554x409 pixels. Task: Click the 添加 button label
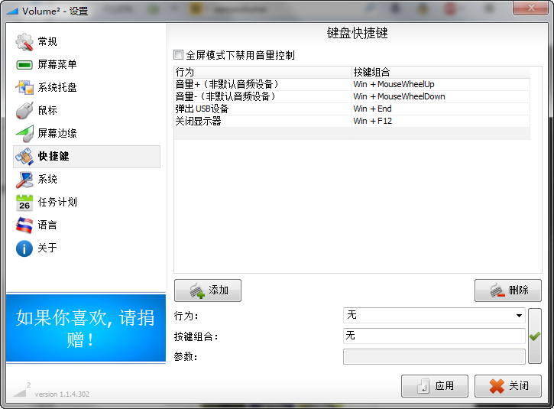coord(219,291)
